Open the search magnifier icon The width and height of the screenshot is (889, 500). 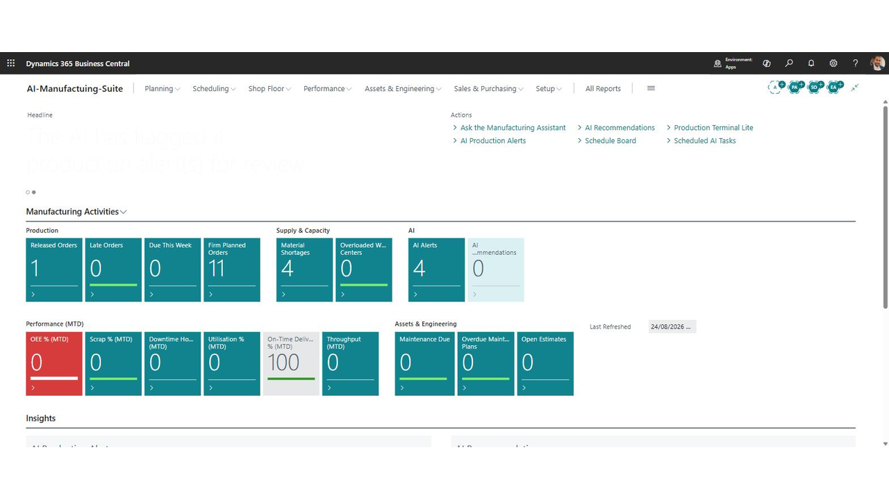tap(789, 63)
